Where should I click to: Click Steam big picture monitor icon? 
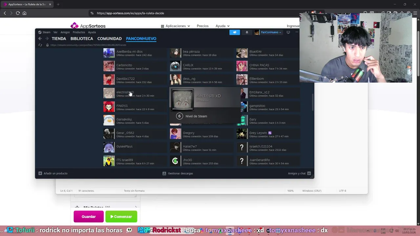288,32
